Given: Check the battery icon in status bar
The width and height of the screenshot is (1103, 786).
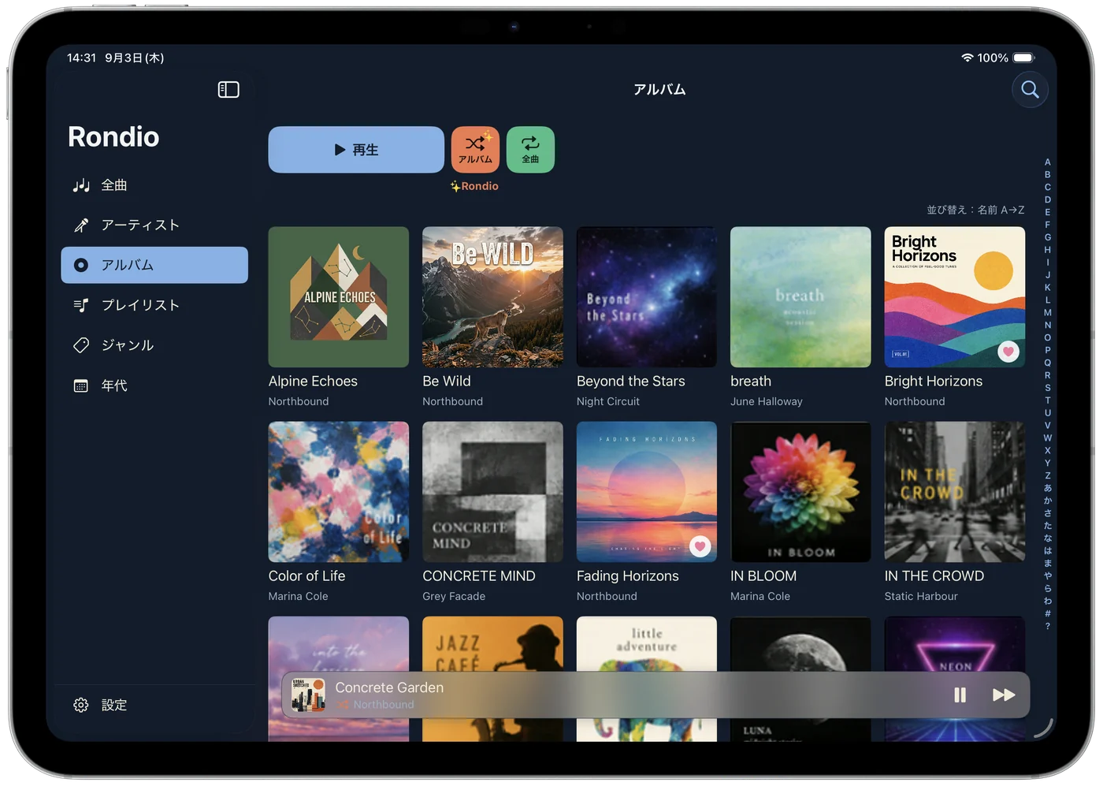Looking at the screenshot, I should tap(1024, 58).
